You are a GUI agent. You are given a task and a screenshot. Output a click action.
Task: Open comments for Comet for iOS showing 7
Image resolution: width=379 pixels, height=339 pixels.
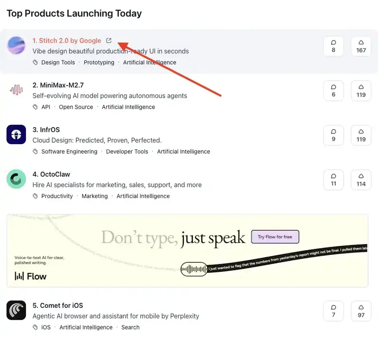334,311
